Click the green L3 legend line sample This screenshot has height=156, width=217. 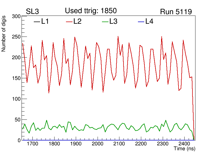[105, 22]
